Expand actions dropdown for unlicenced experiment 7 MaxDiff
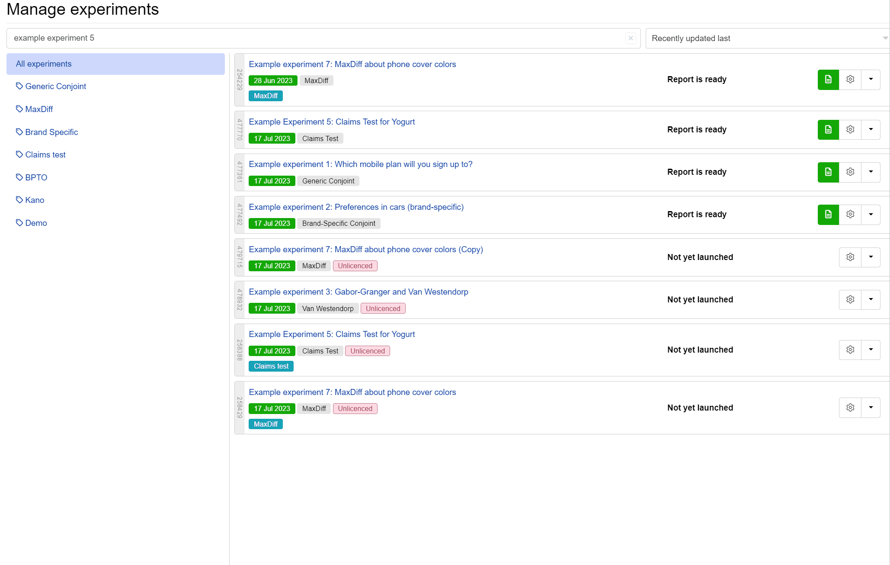Screen dimensions: 890x565 coord(871,408)
